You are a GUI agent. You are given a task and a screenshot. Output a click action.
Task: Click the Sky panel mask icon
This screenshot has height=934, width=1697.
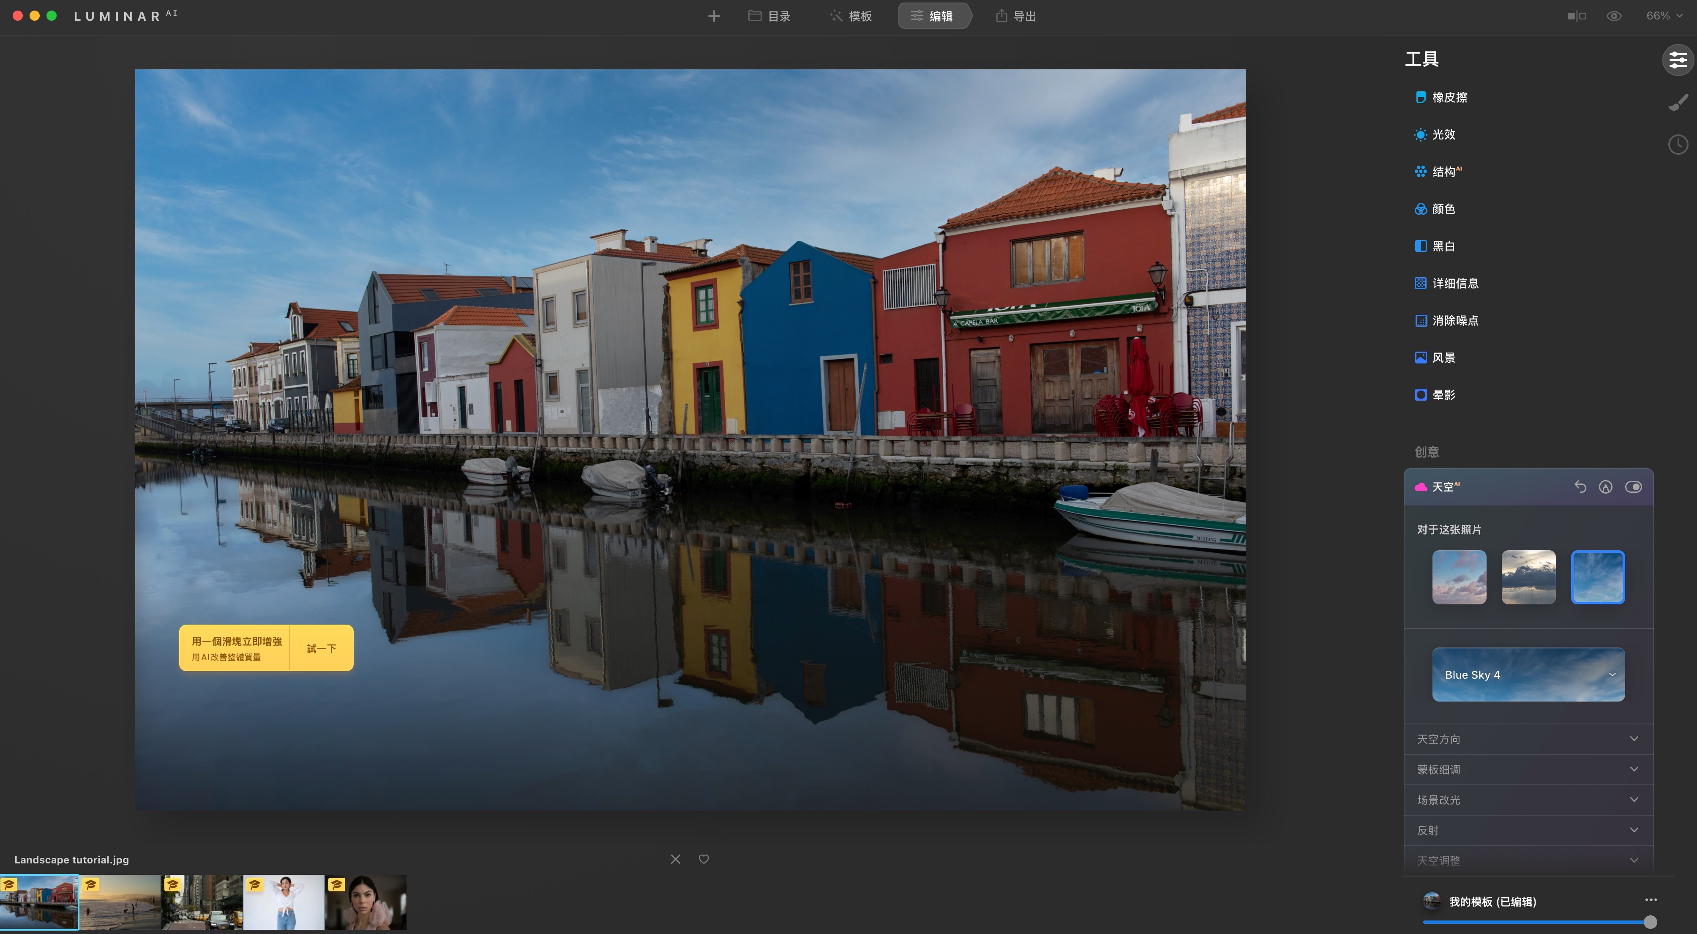(x=1605, y=487)
